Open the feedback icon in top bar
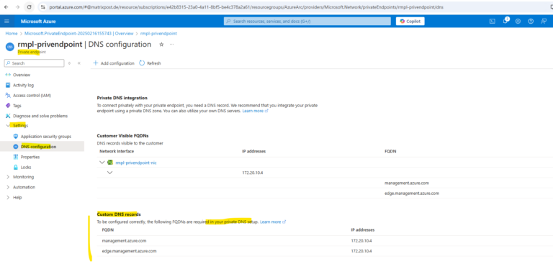553x264 pixels. coord(544,21)
